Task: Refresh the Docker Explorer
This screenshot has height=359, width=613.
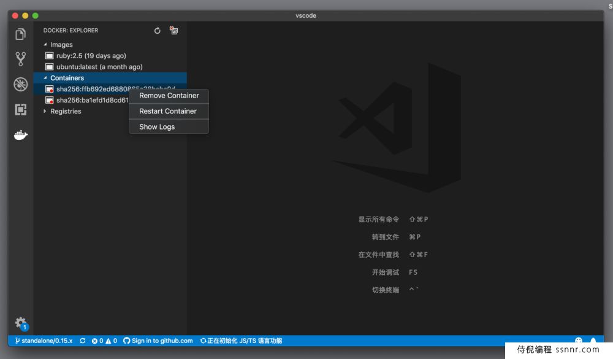Action: tap(157, 31)
